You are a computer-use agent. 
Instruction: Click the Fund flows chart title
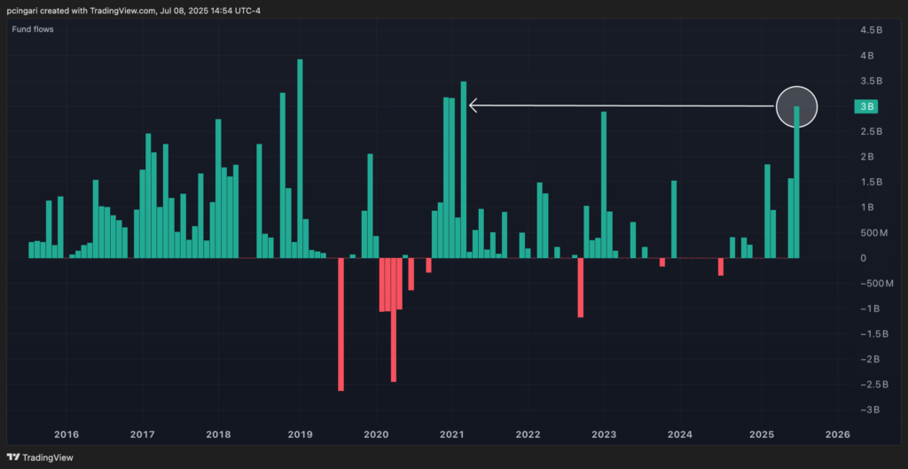pyautogui.click(x=30, y=29)
